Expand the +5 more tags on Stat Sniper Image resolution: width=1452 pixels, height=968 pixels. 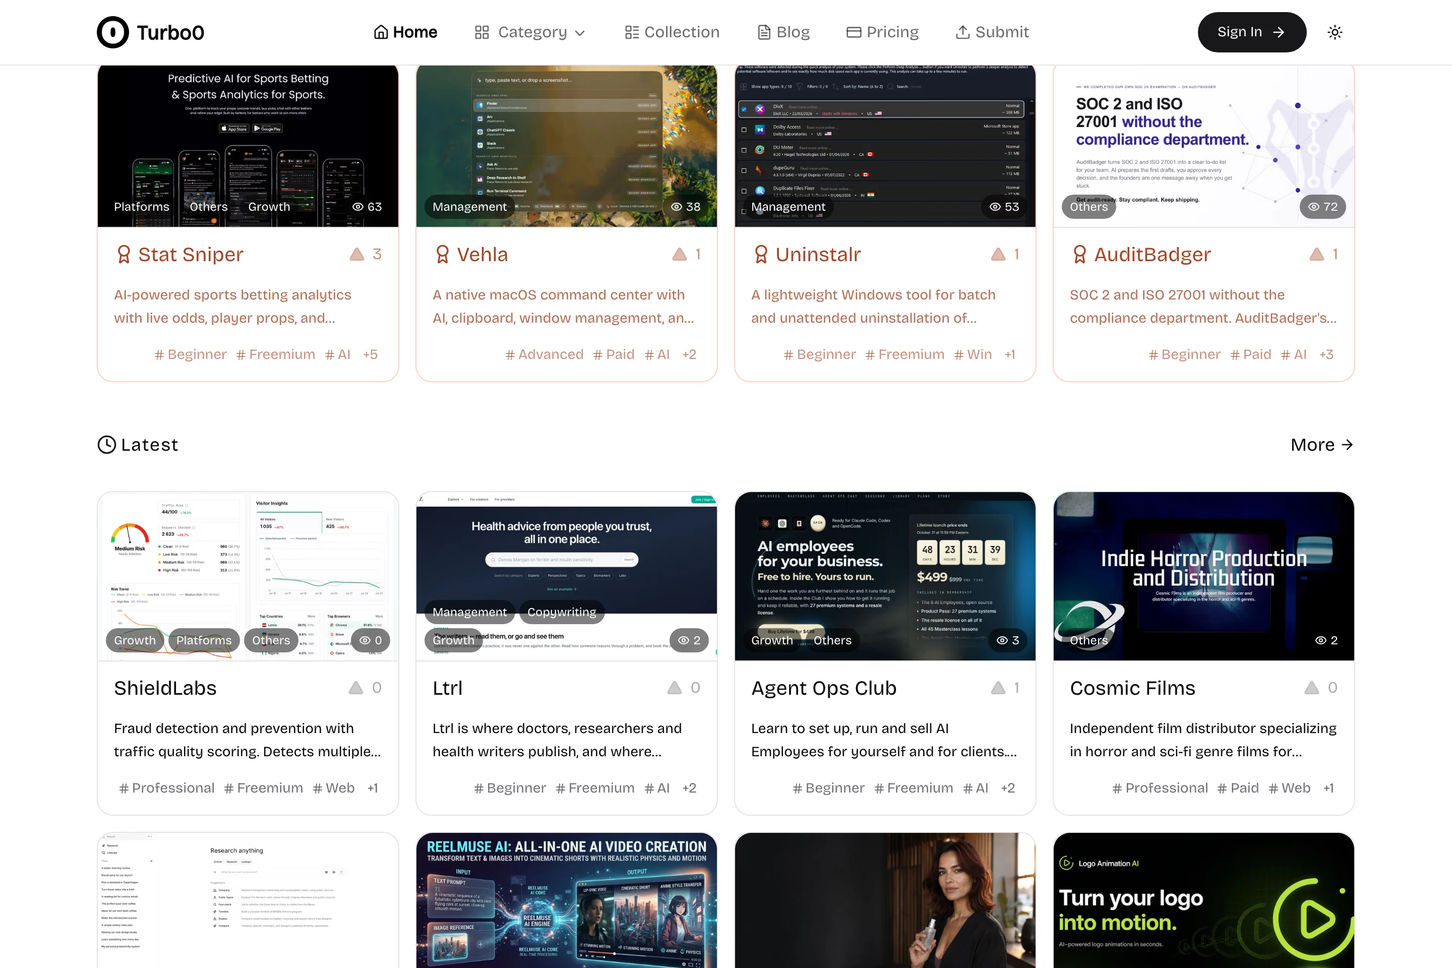pyautogui.click(x=371, y=354)
